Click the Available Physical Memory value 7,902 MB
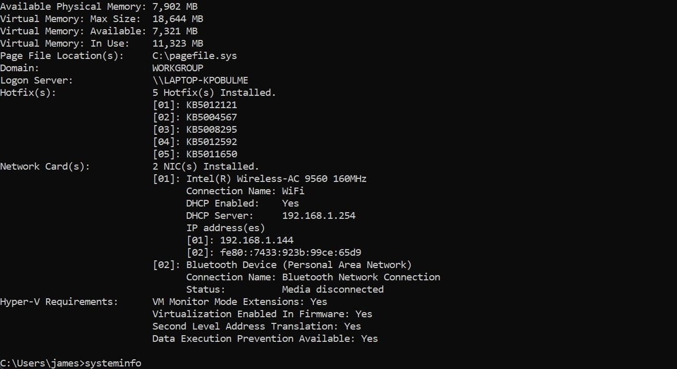The width and height of the screenshot is (677, 369). (175, 7)
